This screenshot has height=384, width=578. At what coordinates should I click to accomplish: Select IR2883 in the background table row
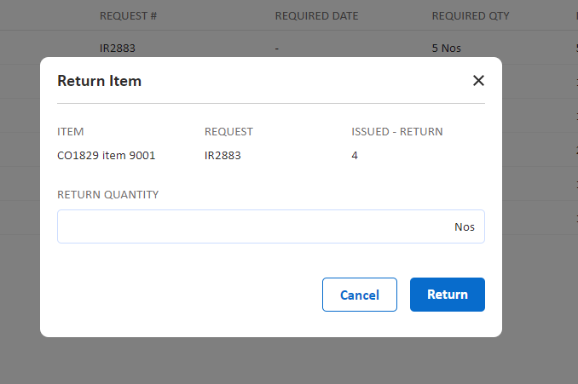pyautogui.click(x=118, y=48)
